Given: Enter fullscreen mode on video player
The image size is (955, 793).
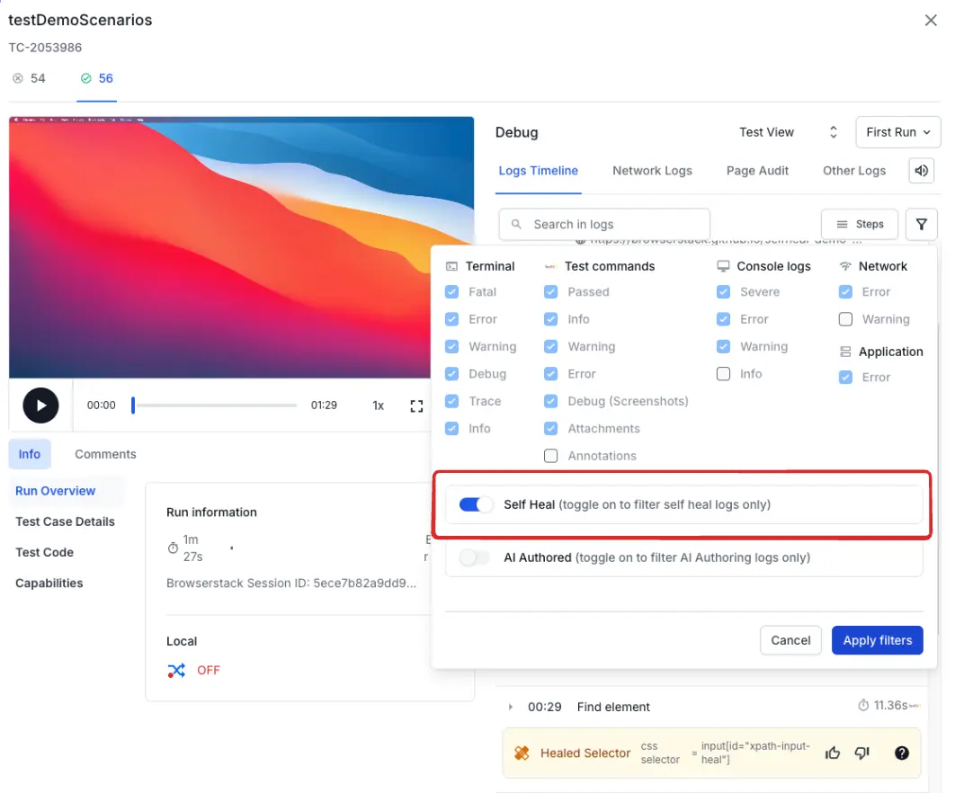Looking at the screenshot, I should coord(416,405).
